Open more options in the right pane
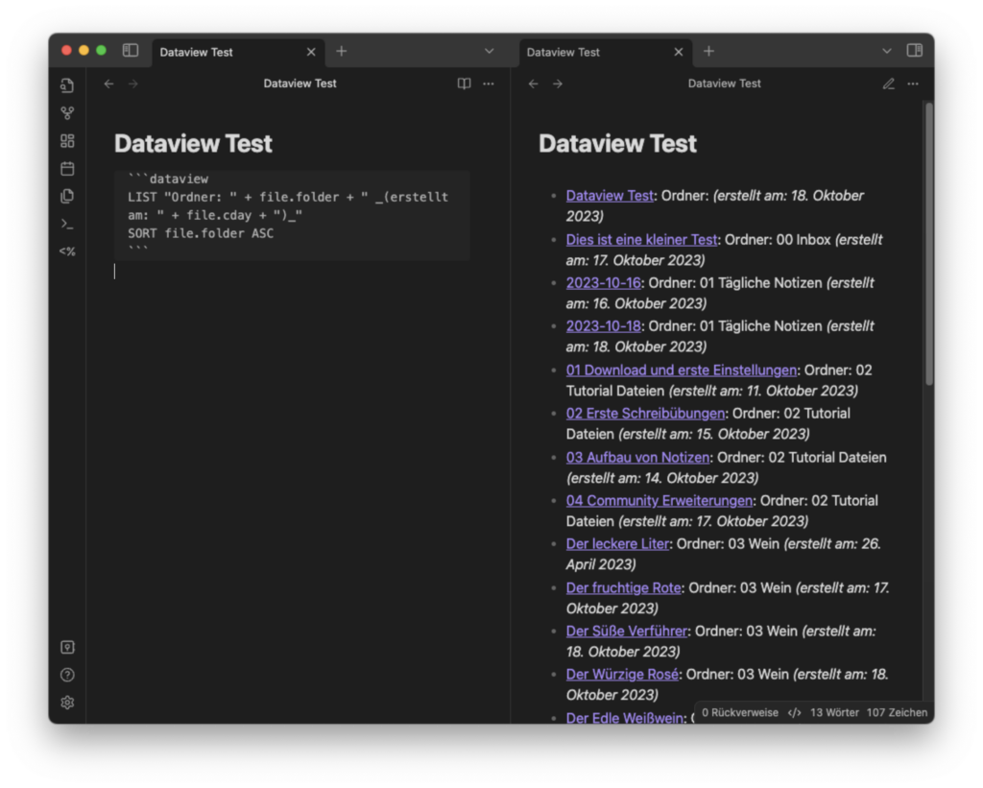Viewport: 983px width, 788px height. click(913, 84)
